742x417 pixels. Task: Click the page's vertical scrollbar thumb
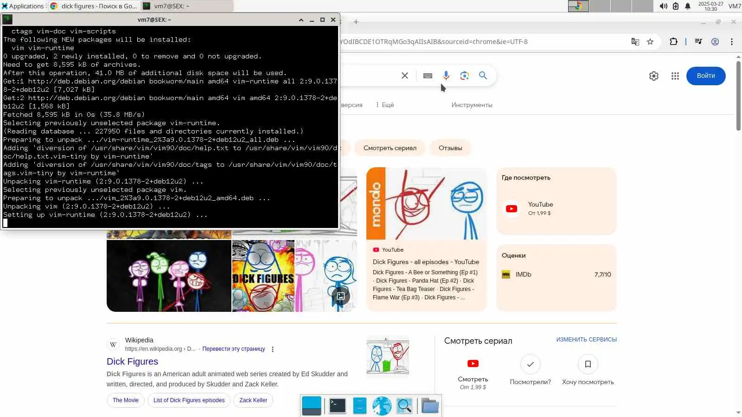coord(738,95)
